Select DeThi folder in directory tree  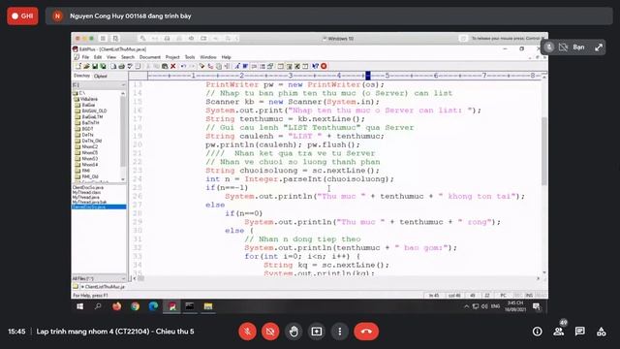[x=84, y=135]
